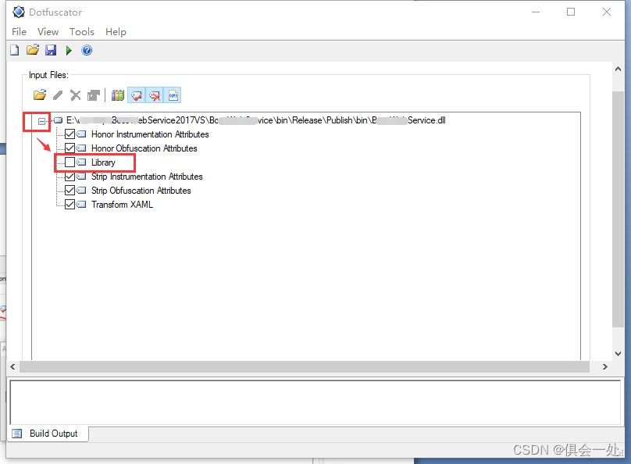The height and width of the screenshot is (464, 631).
Task: Uncheck Honor Obfuscation Attributes
Action: (x=70, y=148)
